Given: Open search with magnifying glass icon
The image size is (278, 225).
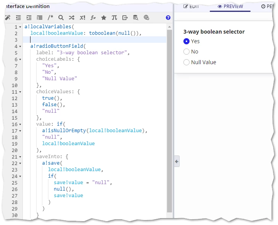Looking at the screenshot, I should 61,18.
